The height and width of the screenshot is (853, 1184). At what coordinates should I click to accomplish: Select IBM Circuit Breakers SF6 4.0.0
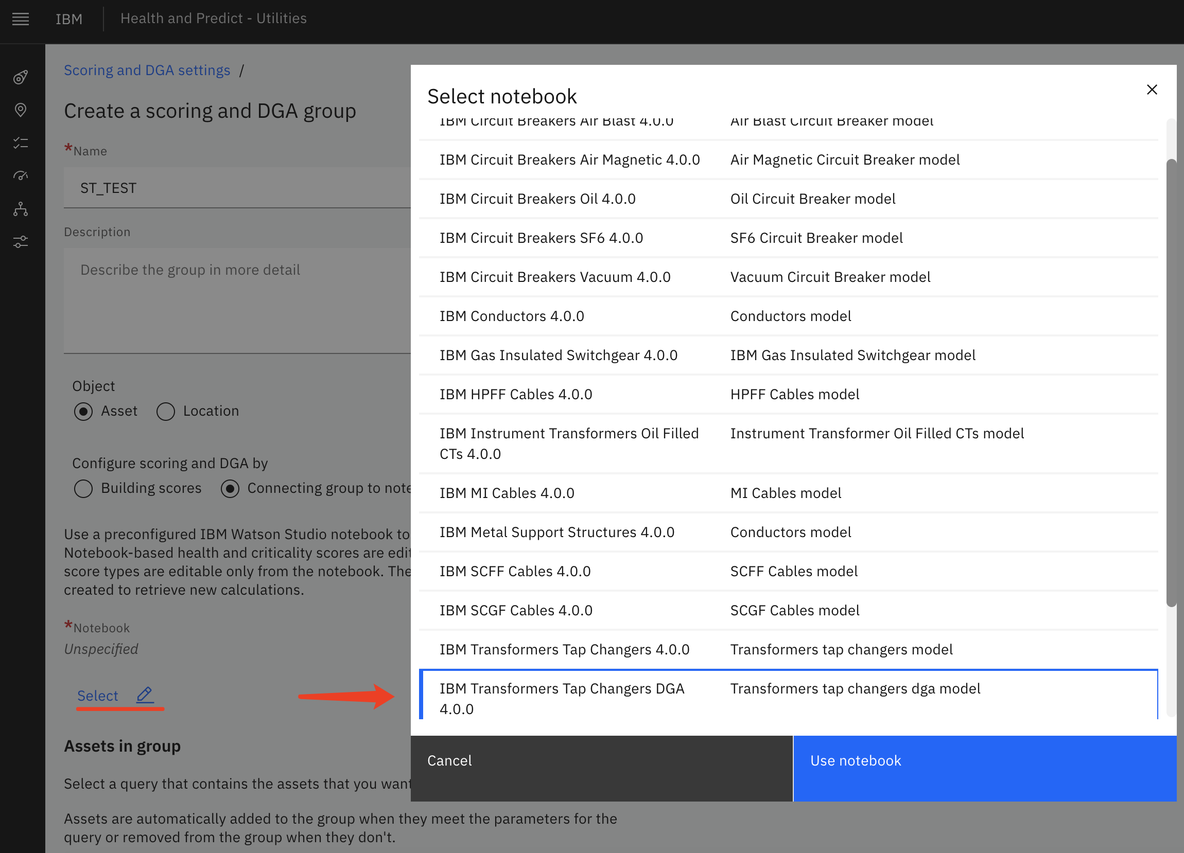[788, 238]
